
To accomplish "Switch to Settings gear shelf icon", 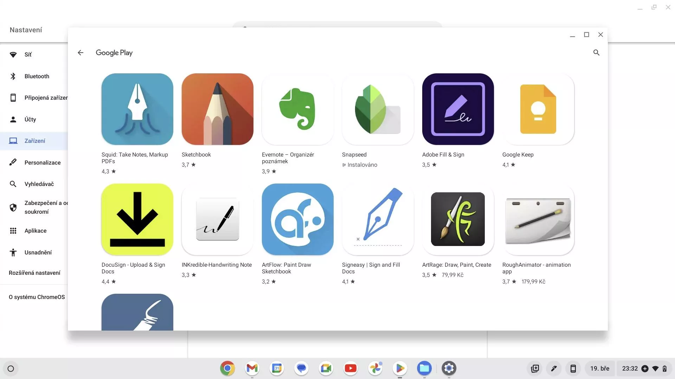I will click(449, 368).
